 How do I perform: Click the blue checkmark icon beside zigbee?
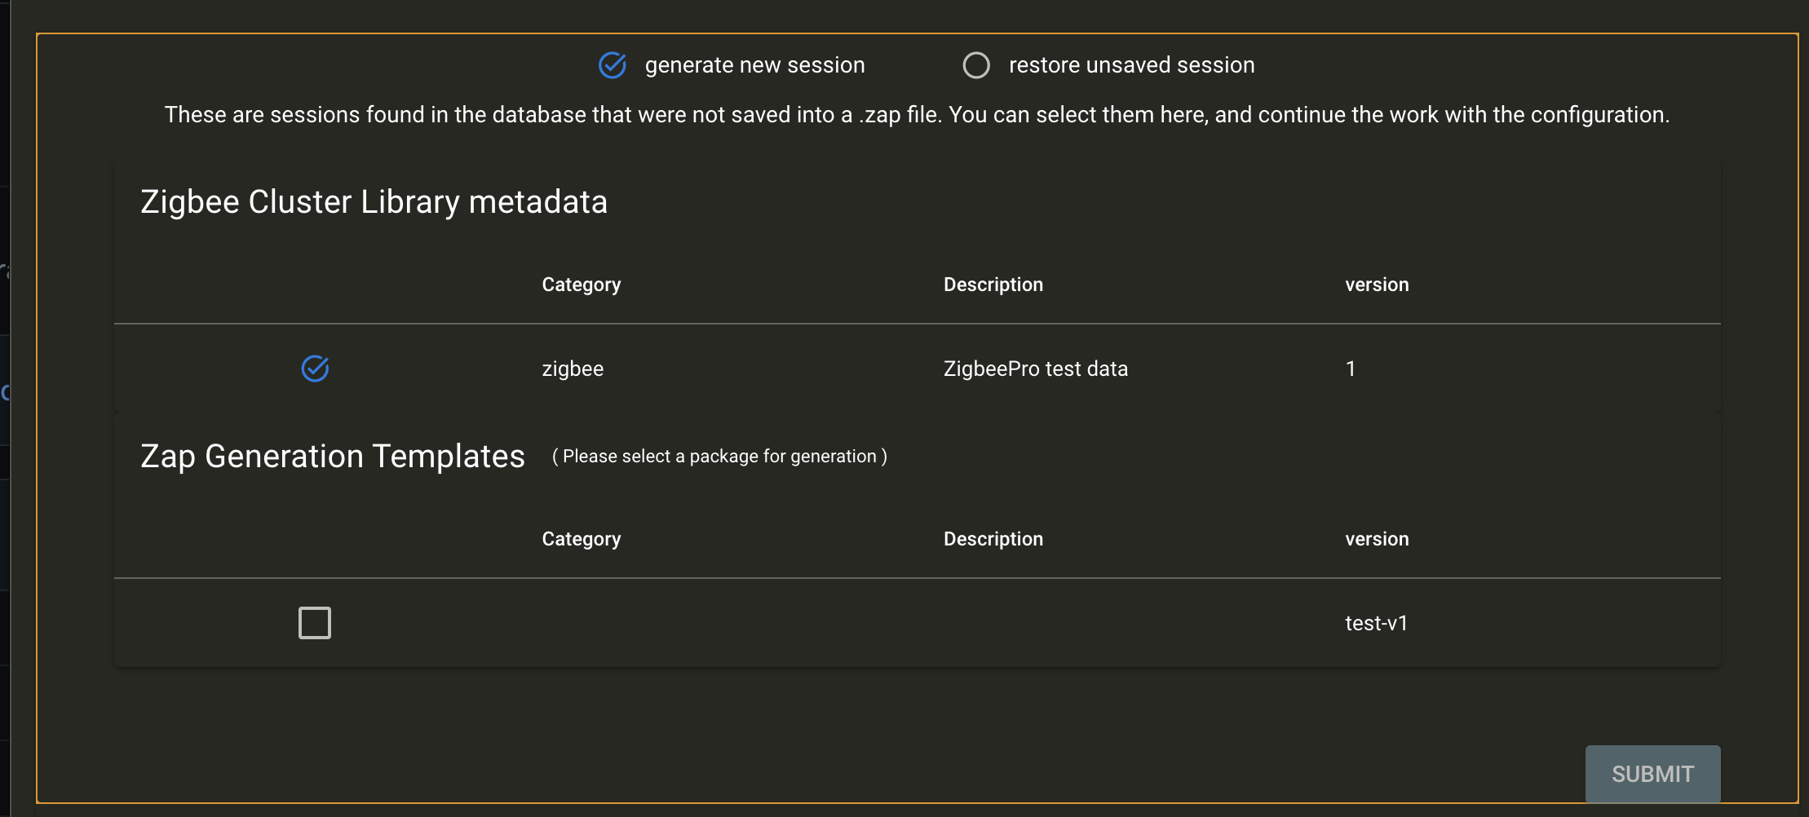[316, 369]
